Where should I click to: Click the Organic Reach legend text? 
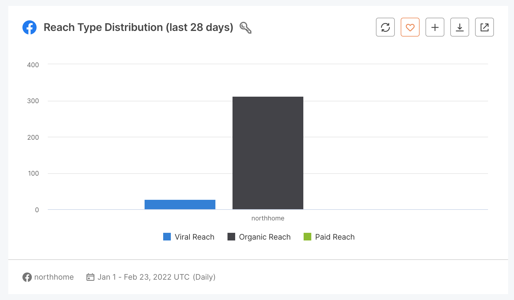pyautogui.click(x=264, y=237)
